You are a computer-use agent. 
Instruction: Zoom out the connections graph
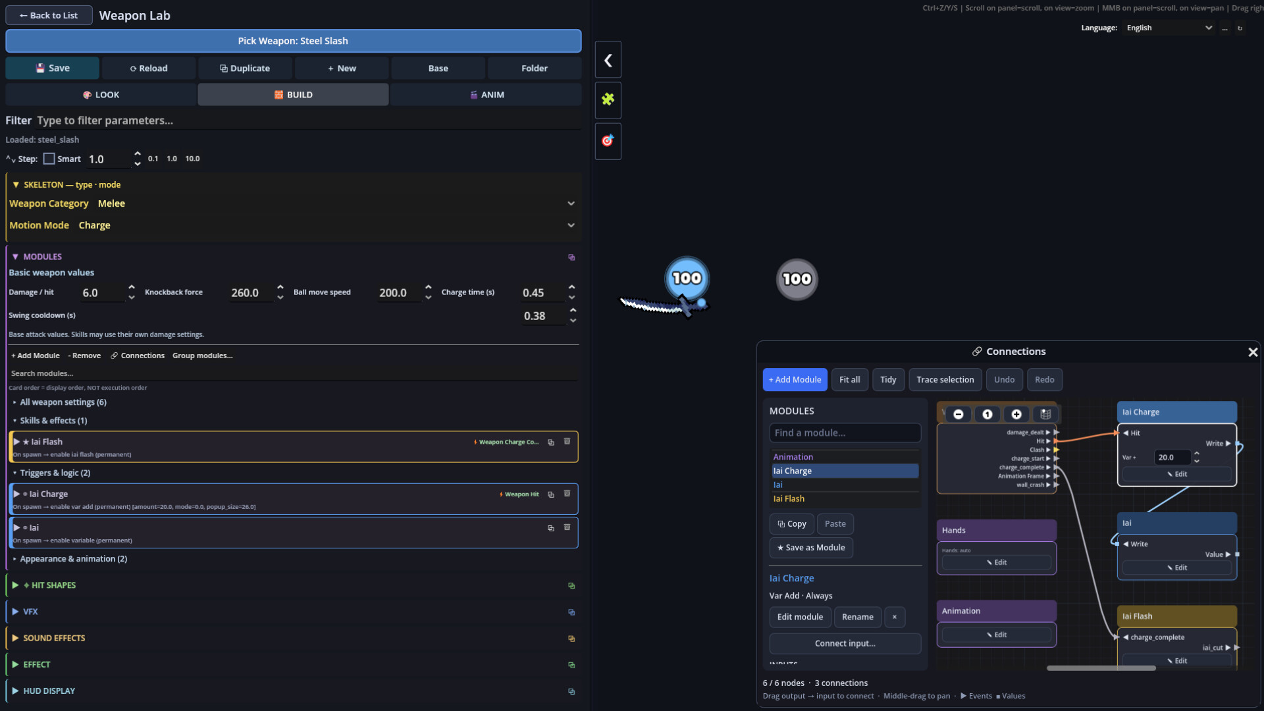tap(959, 414)
